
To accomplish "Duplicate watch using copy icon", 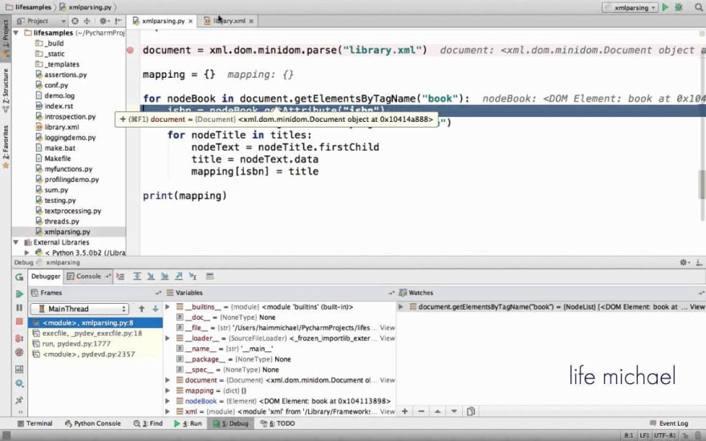I will 470,411.
